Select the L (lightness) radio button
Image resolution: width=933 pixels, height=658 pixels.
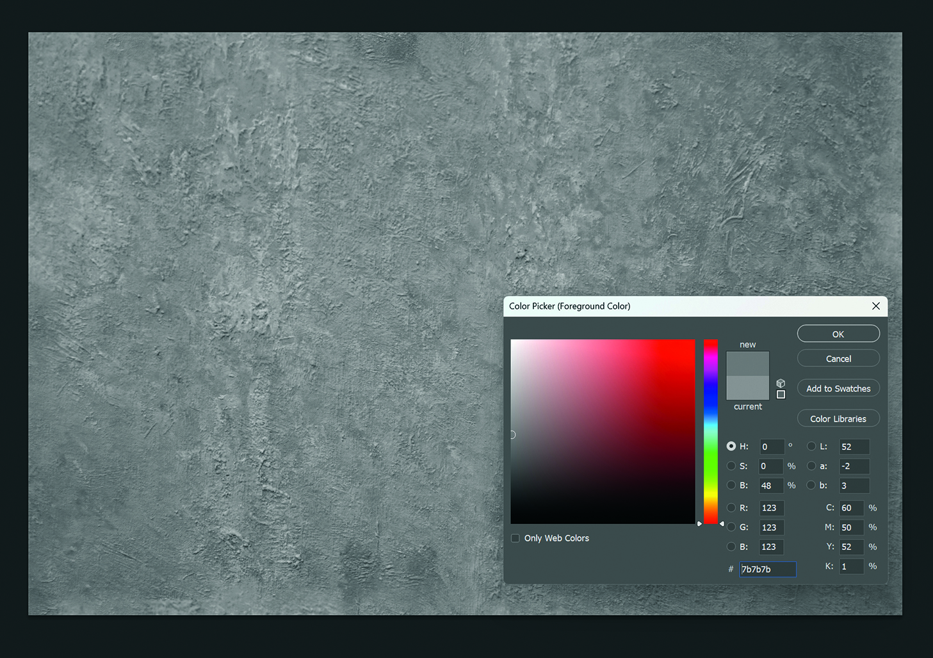click(811, 446)
